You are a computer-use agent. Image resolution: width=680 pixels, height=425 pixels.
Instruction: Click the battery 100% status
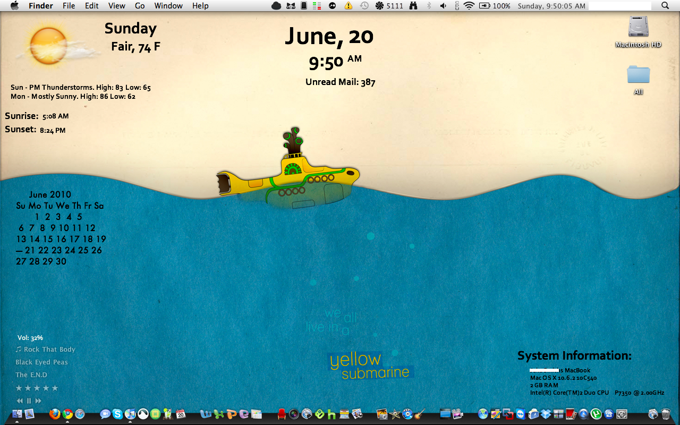point(495,6)
